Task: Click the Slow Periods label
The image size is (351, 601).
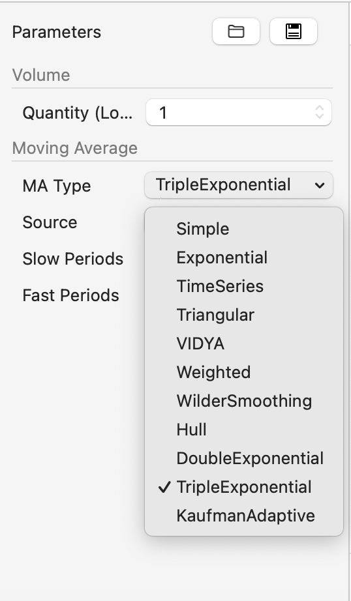Action: pos(73,259)
